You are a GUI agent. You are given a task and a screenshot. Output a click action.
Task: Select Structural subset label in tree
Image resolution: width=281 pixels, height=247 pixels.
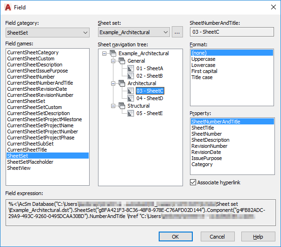(139, 106)
